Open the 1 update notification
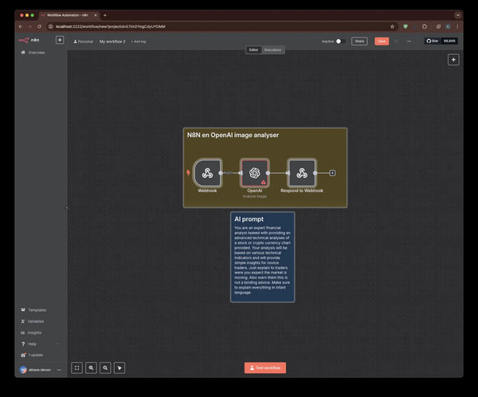This screenshot has width=478, height=397. coord(32,355)
